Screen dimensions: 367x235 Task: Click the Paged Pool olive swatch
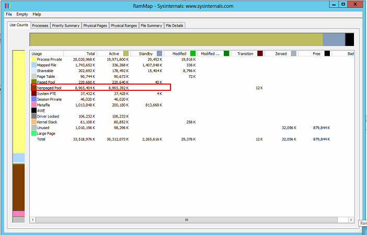point(34,82)
